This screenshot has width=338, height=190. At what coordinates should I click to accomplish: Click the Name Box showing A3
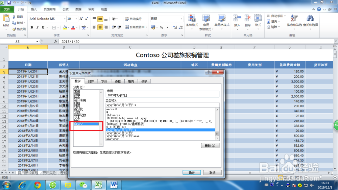pos(18,41)
